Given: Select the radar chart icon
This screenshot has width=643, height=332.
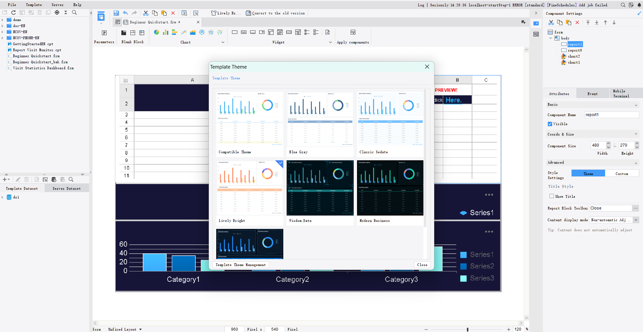Looking at the screenshot, I should tap(211, 32).
